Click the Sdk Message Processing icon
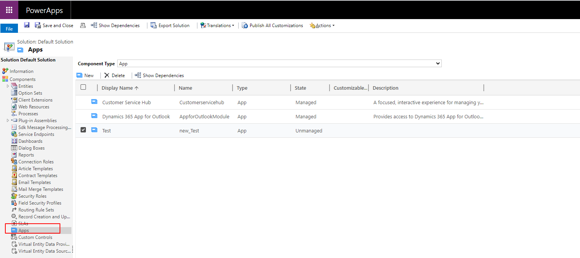This screenshot has width=580, height=258. click(x=14, y=127)
